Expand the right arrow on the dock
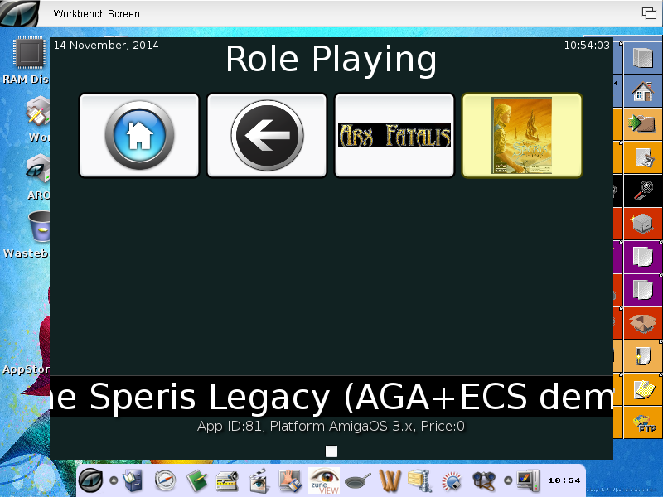The height and width of the screenshot is (497, 663). (508, 480)
